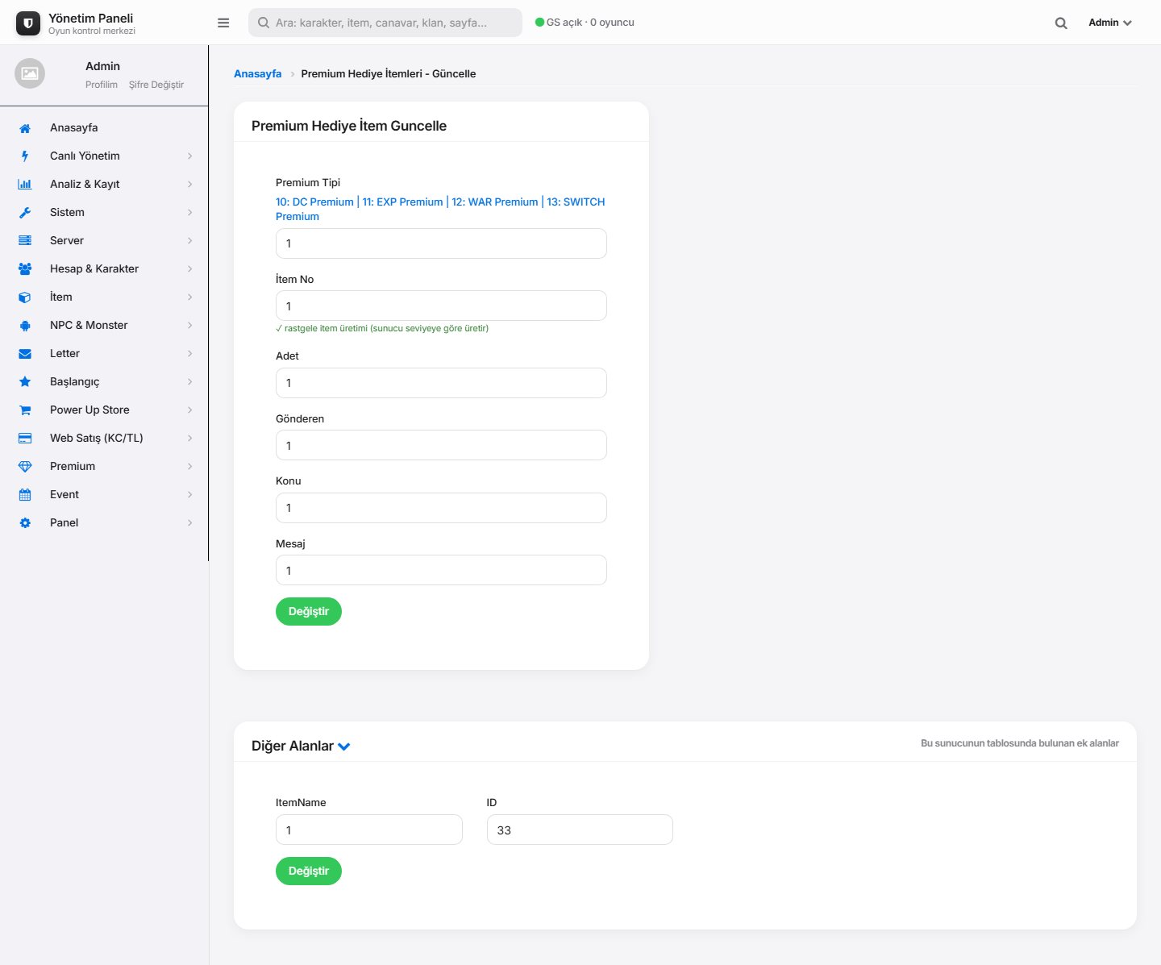The width and height of the screenshot is (1161, 965).
Task: Click the Premium Tipi input field
Action: click(441, 243)
